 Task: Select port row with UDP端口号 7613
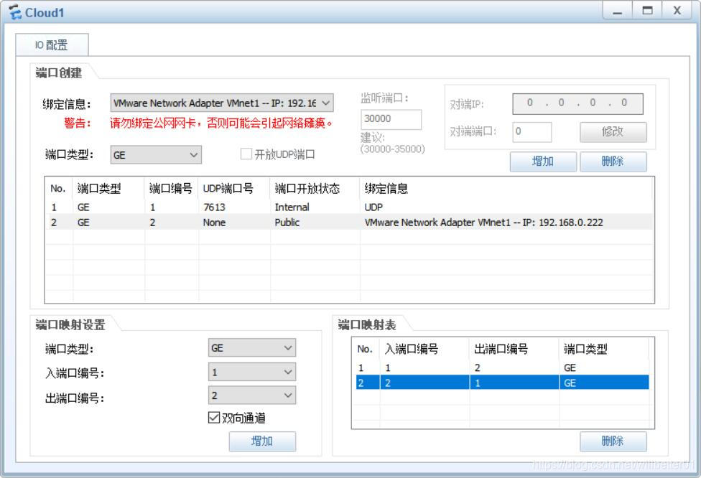349,207
